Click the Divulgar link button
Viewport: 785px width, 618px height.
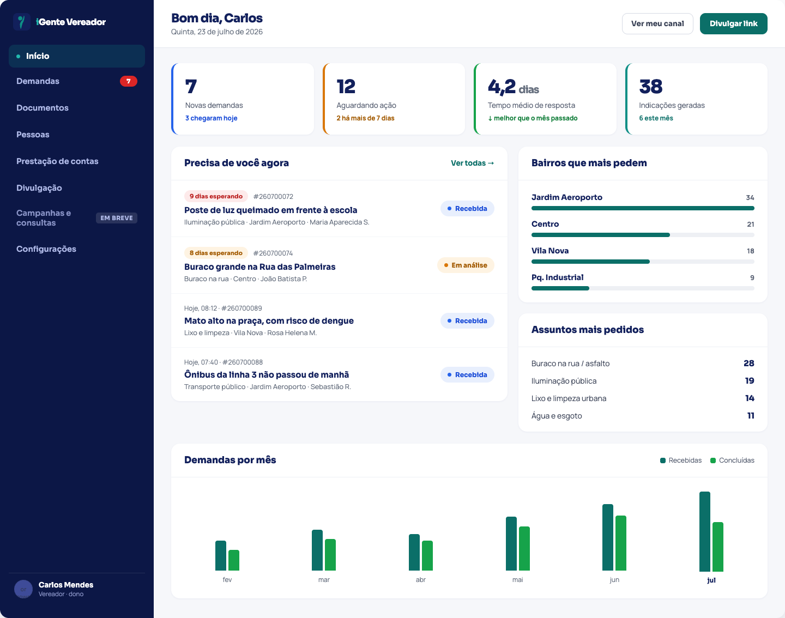pos(734,23)
